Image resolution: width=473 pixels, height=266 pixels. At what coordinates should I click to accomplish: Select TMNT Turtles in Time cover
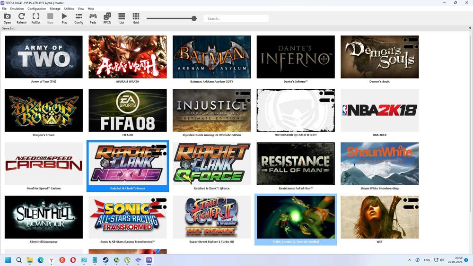(x=296, y=217)
